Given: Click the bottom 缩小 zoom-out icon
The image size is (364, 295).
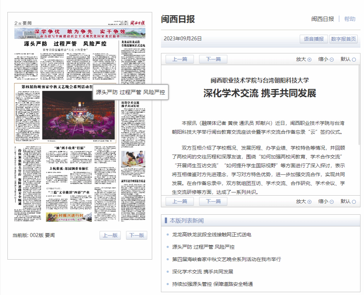Looking at the screenshot, I should point(331,202).
